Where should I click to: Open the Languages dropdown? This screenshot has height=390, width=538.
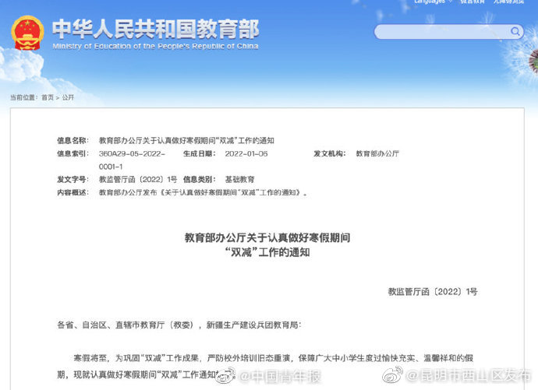pos(433,2)
